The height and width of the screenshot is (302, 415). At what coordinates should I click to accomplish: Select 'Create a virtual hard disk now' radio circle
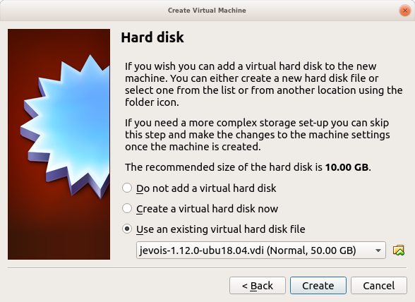click(x=127, y=209)
